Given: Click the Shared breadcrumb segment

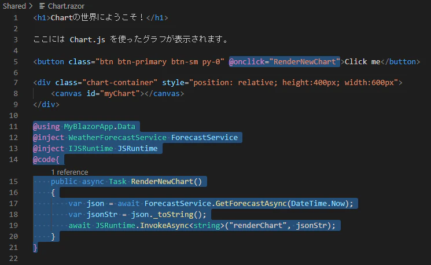Looking at the screenshot, I should [x=14, y=6].
